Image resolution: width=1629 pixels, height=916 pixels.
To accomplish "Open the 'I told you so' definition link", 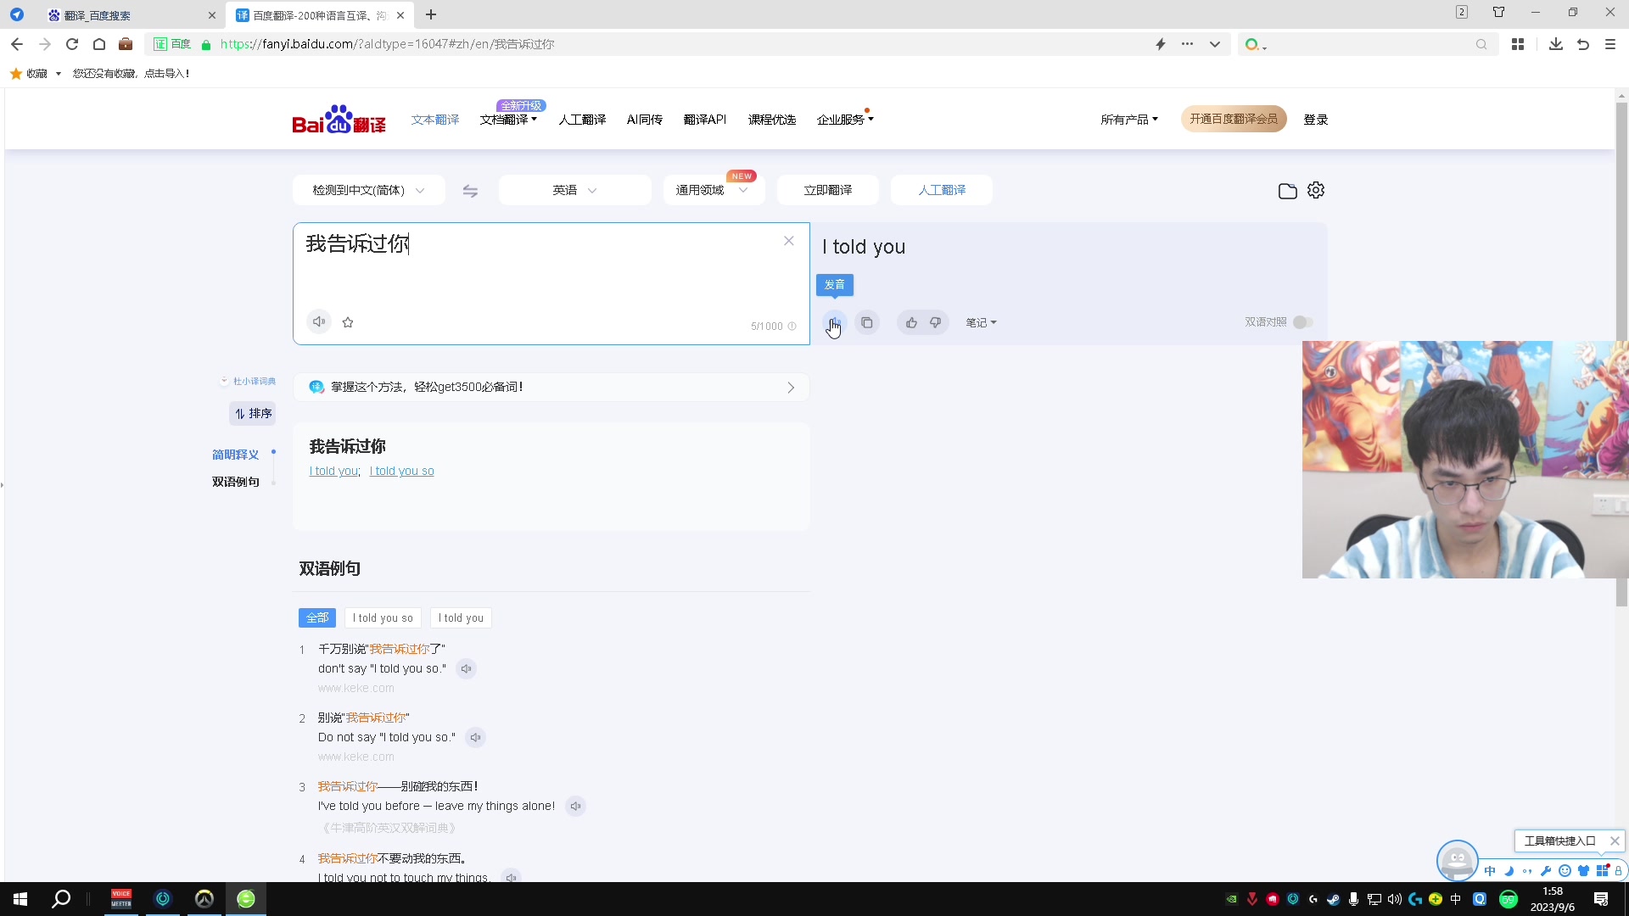I will coord(401,472).
